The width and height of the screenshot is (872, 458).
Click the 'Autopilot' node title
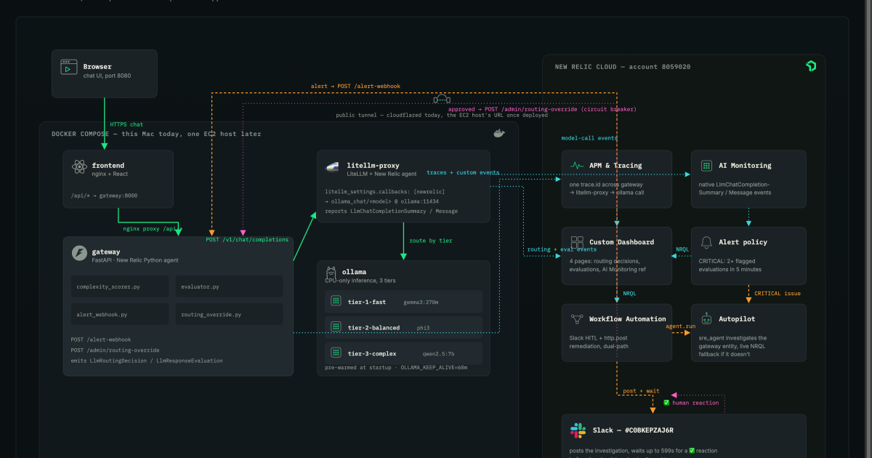click(x=738, y=319)
